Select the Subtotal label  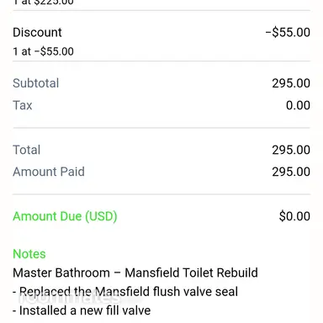[36, 83]
